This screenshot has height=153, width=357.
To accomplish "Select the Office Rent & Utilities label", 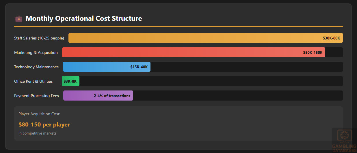I will pyautogui.click(x=34, y=81).
